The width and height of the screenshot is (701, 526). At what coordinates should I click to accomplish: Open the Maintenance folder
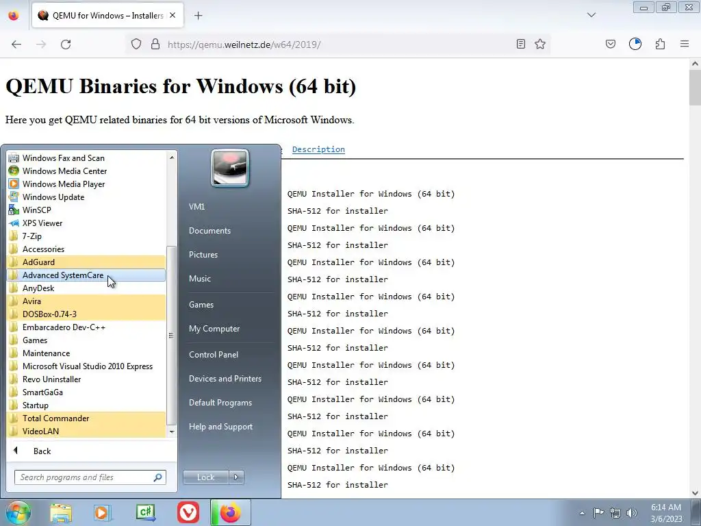click(x=86, y=353)
